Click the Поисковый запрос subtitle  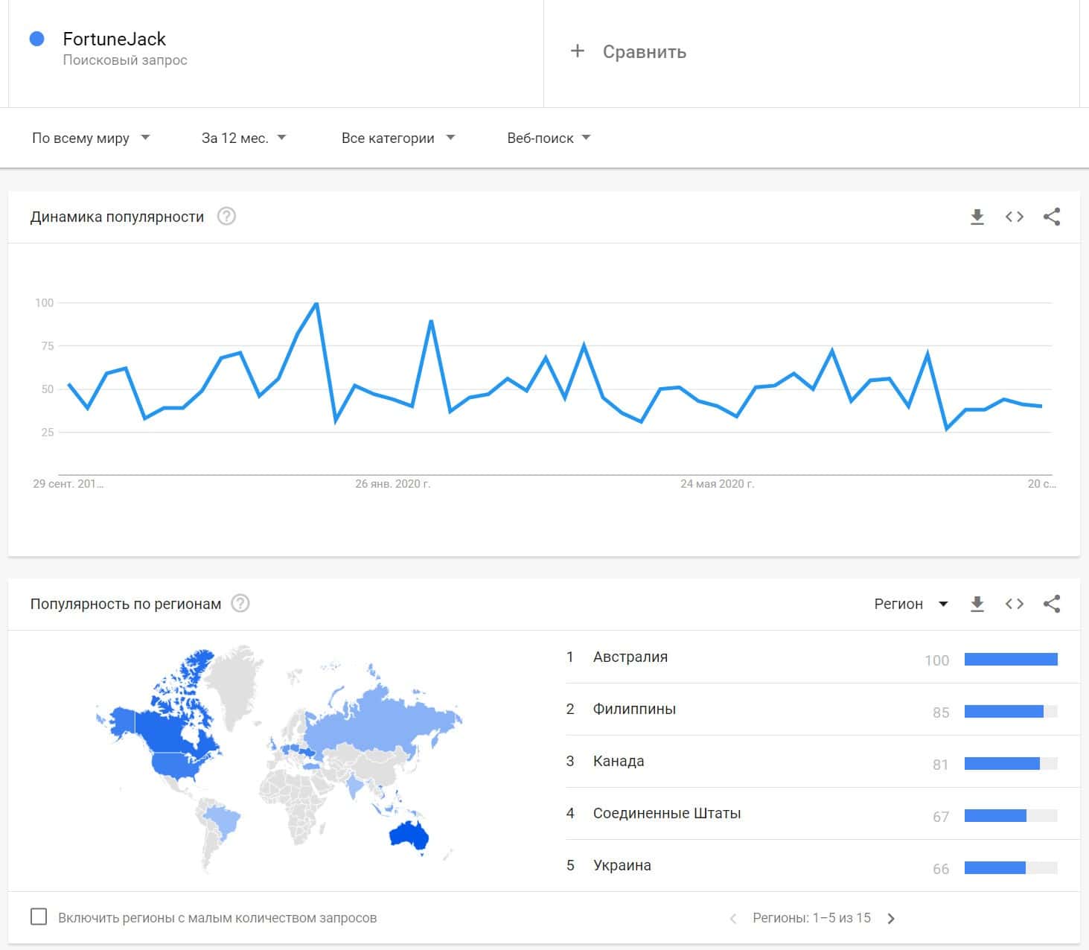[x=125, y=60]
